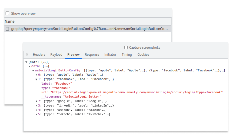Check the graphql request row checkbox
Screen dimensions: 232x135
(7, 29)
